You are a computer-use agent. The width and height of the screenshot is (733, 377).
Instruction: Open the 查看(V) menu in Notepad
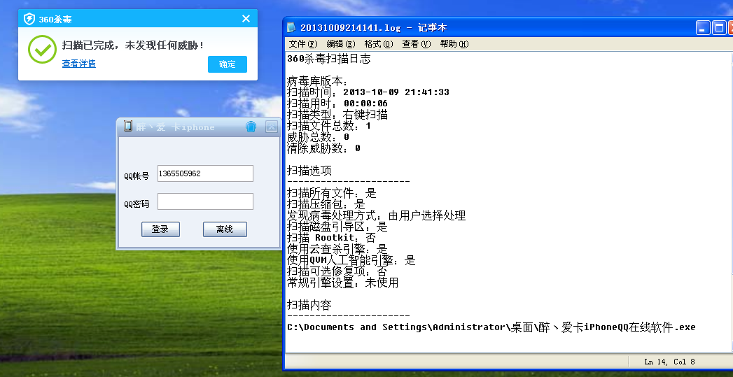coord(416,44)
